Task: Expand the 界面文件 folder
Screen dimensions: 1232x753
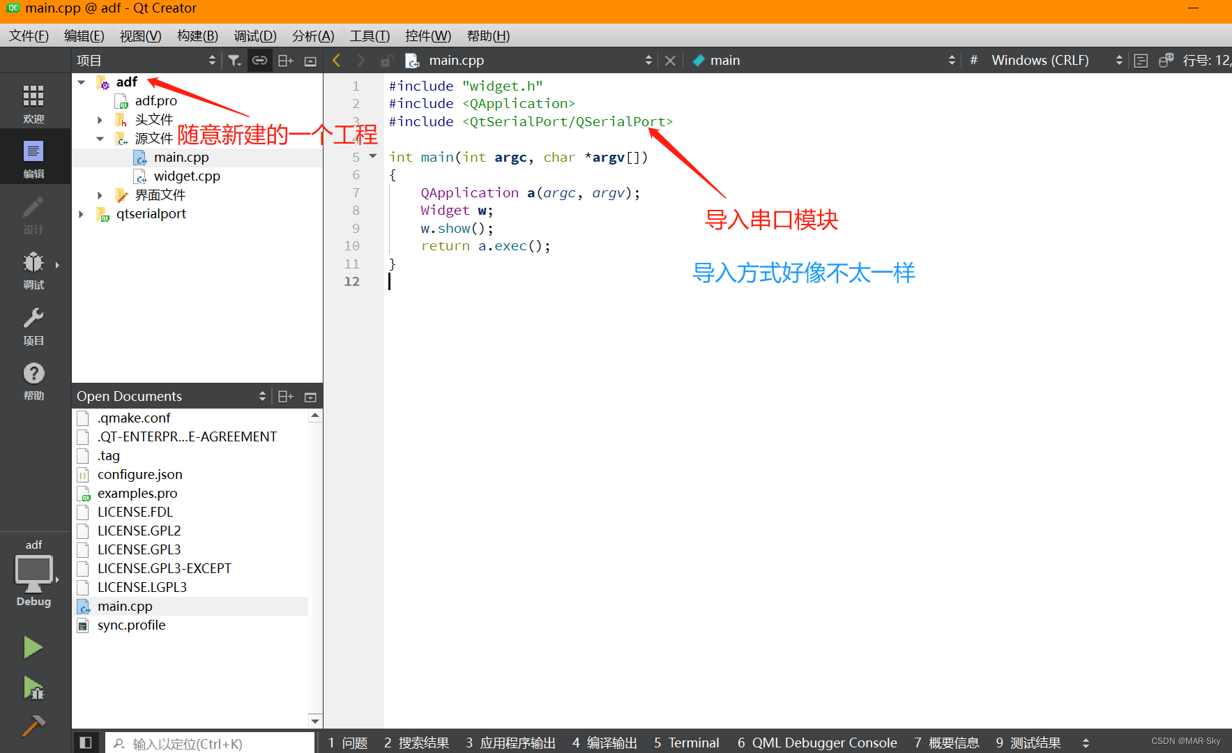Action: coord(100,195)
